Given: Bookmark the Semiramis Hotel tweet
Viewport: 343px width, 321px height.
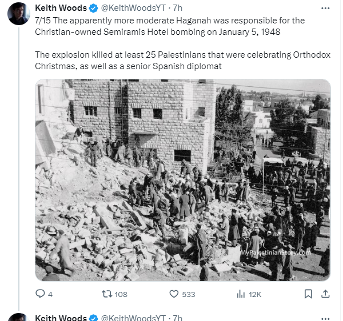Looking at the screenshot, I should [x=308, y=294].
